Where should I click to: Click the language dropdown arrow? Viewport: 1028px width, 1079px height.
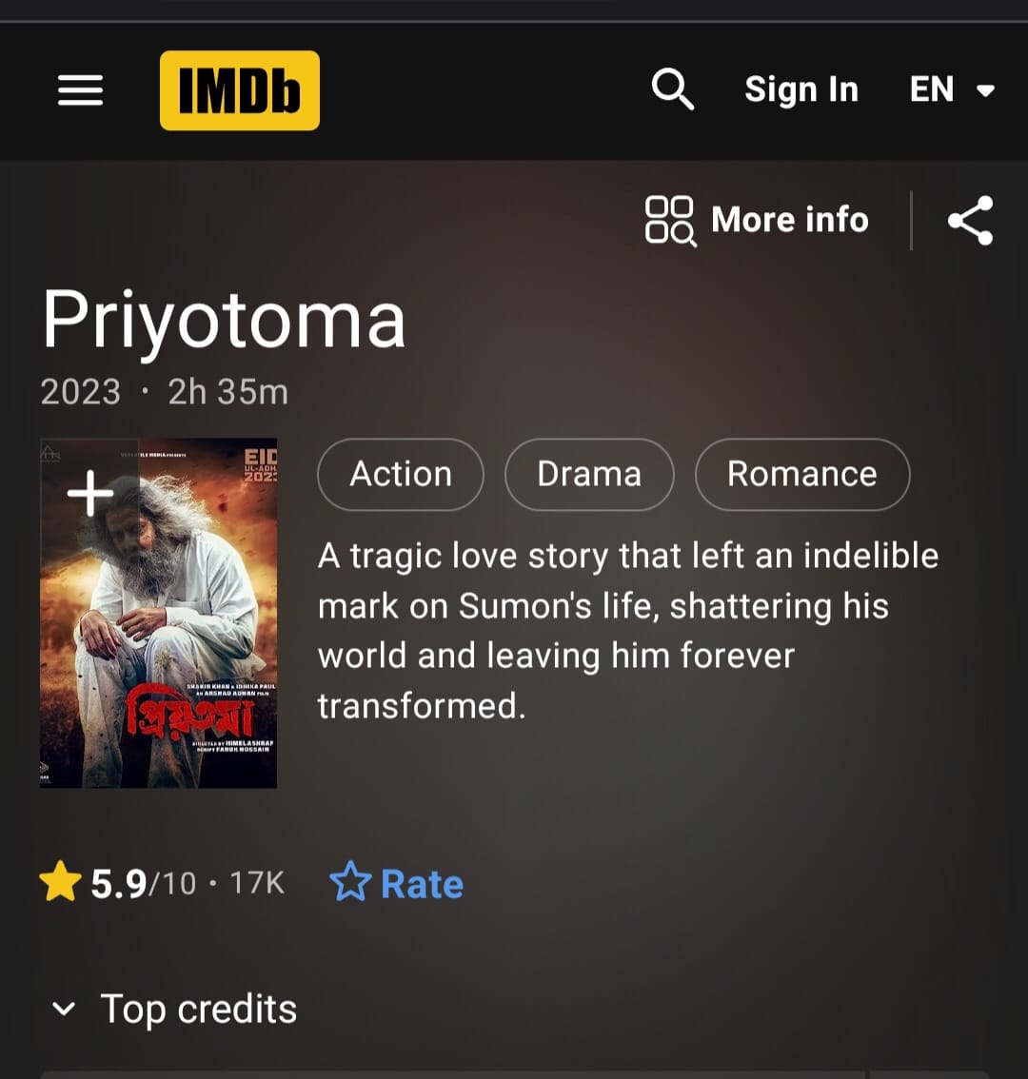pyautogui.click(x=986, y=90)
